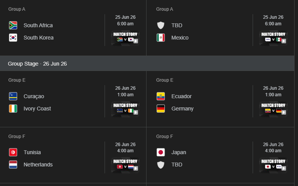The width and height of the screenshot is (298, 186).
Task: Click the South Africa flag icon
Action: click(13, 25)
